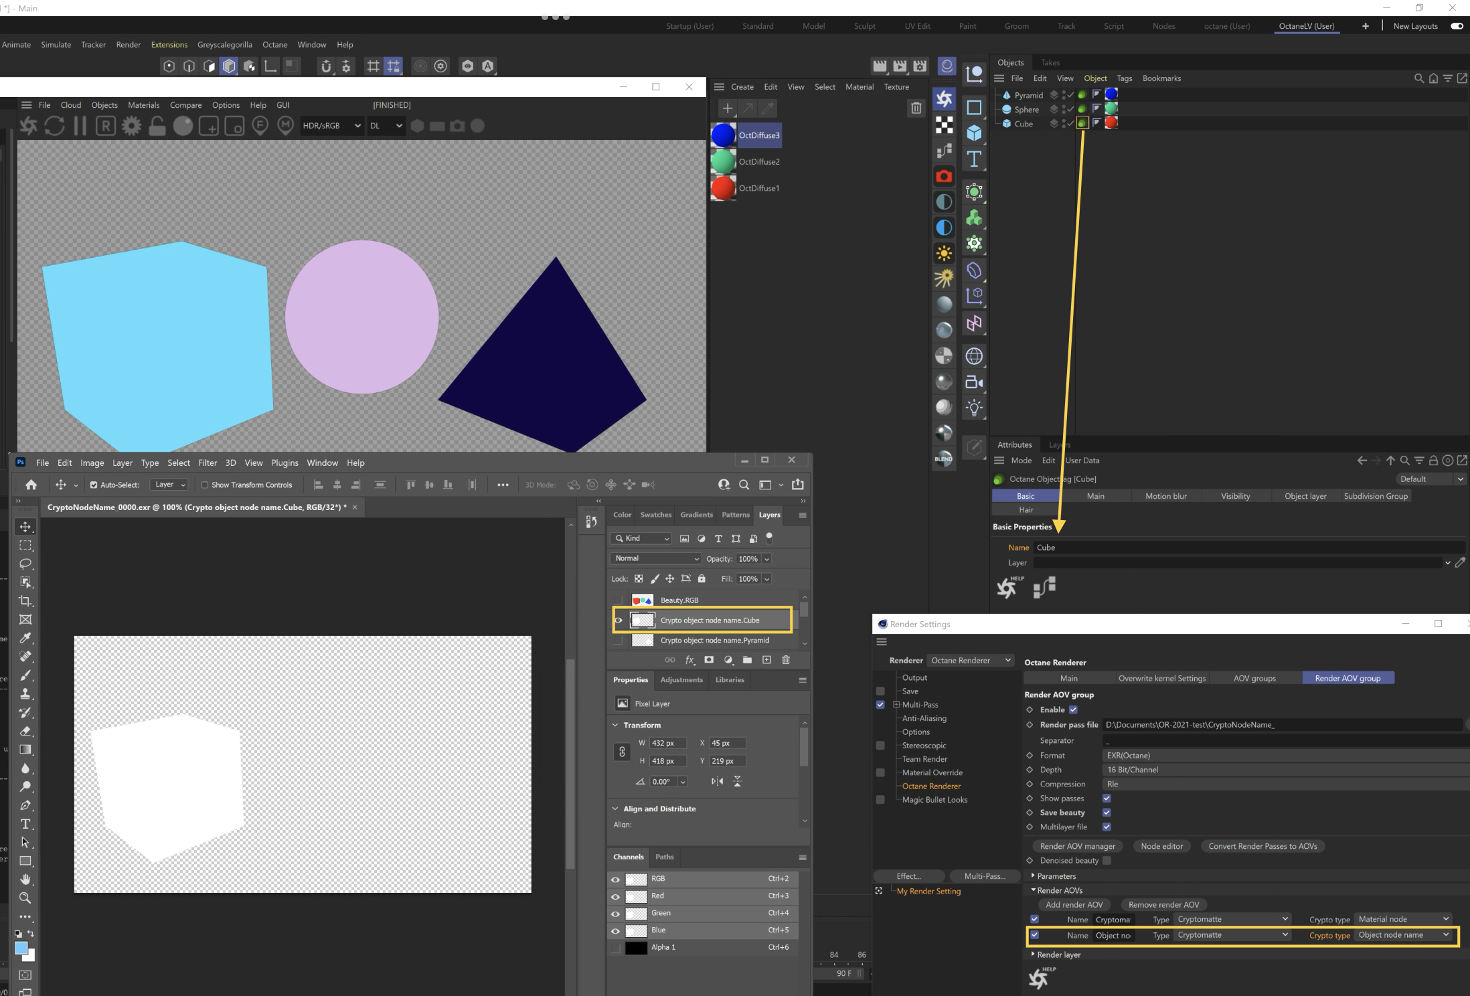
Task: Select the Type tool in Photoshop toolbar
Action: coord(25,824)
